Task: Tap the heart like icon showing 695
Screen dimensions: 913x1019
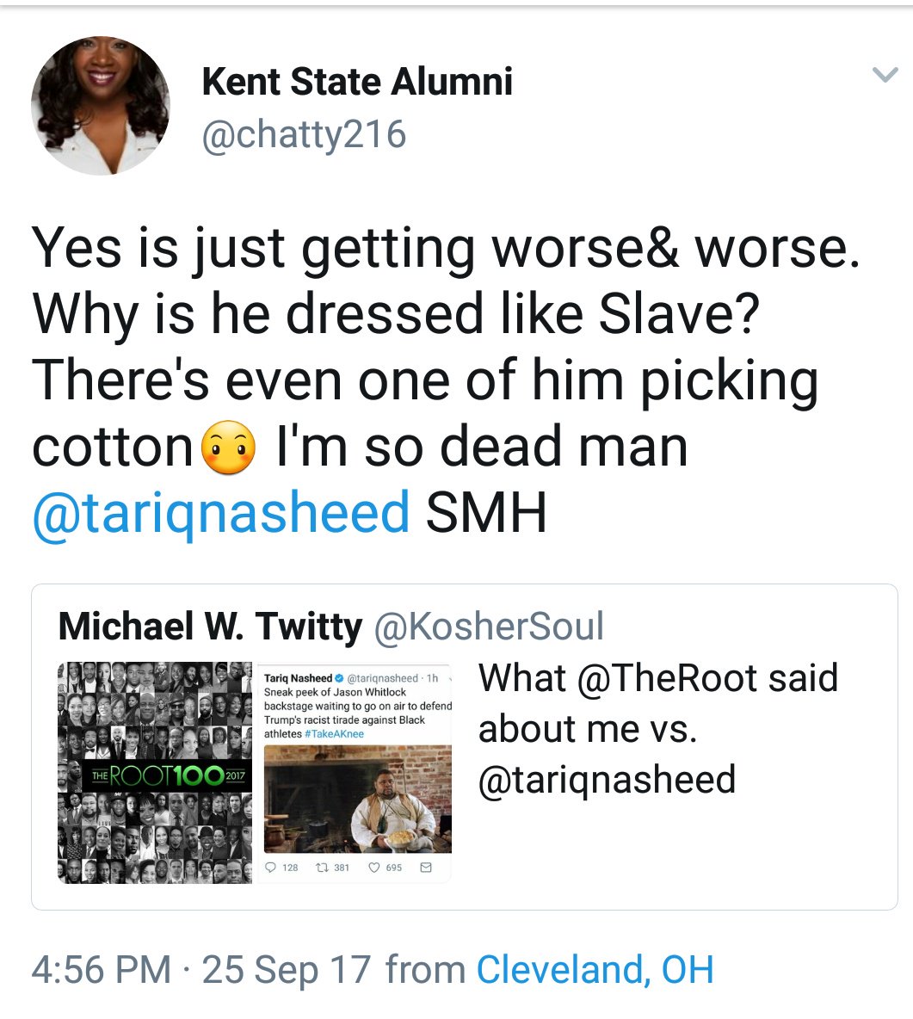Action: point(386,868)
